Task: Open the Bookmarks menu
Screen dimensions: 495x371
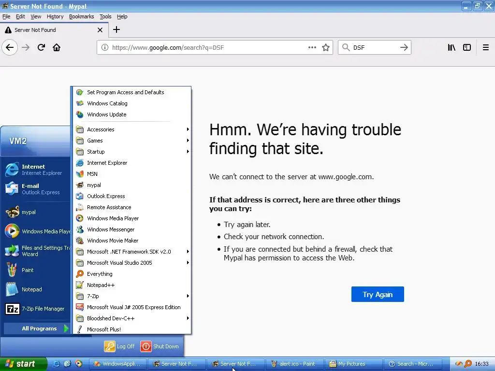Action: [81, 17]
